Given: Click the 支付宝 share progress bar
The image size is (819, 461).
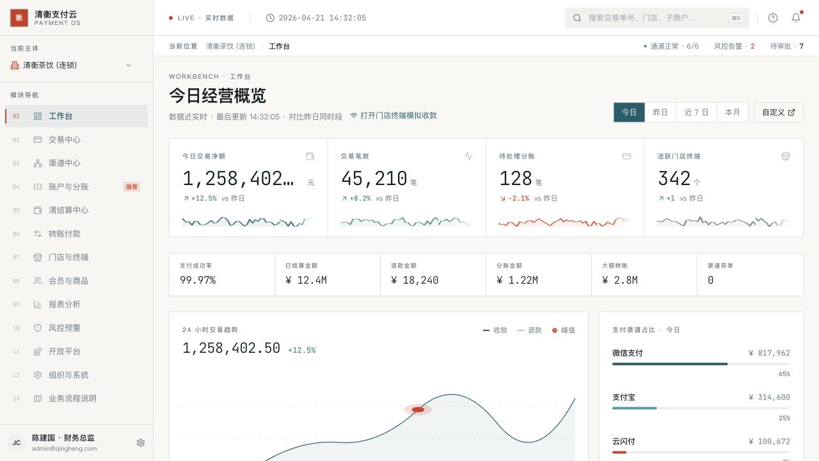Looking at the screenshot, I should point(701,408).
